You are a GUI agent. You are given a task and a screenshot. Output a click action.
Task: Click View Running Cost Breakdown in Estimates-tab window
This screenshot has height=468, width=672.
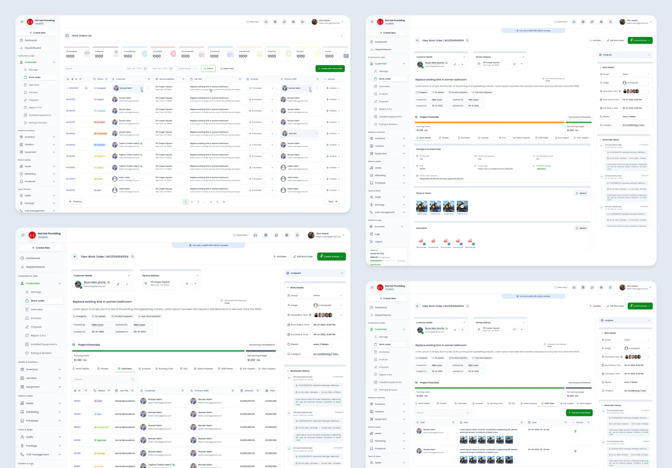pos(262,345)
